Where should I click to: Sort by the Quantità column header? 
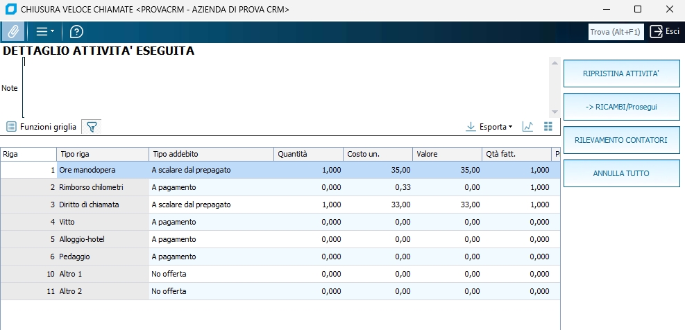[x=308, y=154]
